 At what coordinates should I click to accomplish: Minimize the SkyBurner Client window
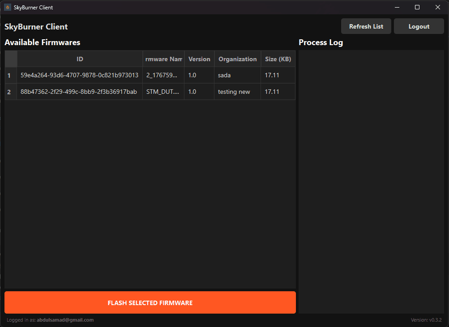click(x=397, y=7)
